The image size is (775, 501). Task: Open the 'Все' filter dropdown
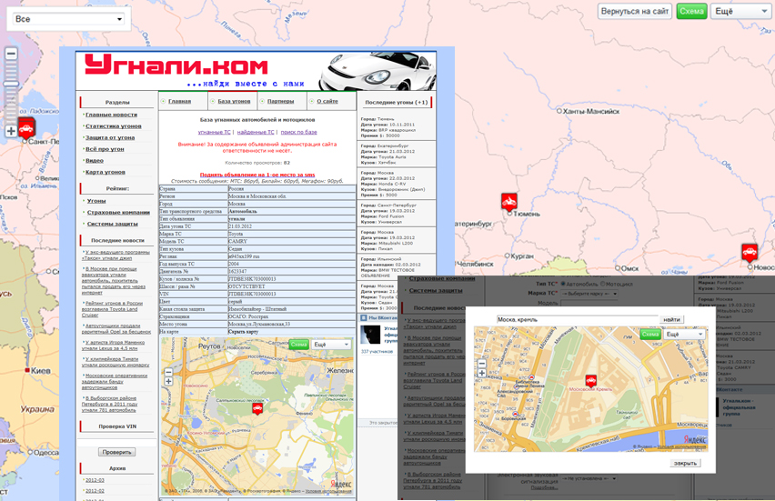click(68, 19)
